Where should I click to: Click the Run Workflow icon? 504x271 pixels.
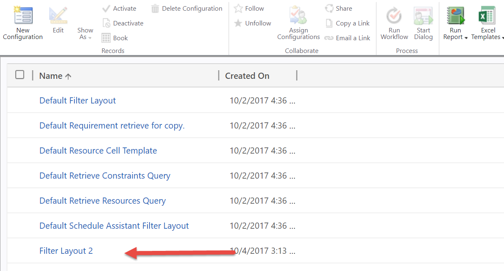tap(394, 16)
